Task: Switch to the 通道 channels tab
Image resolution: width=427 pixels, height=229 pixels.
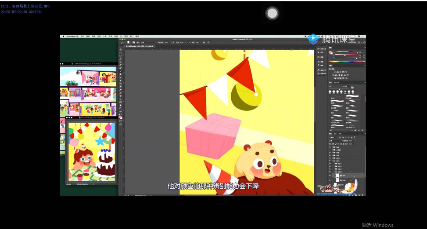Action: tap(335, 134)
